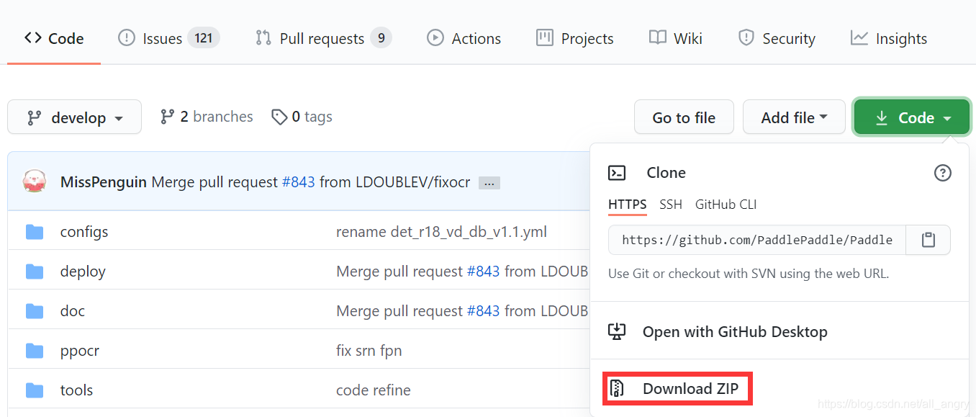Open the deploy folder
Viewport: 976px width, 417px height.
(x=83, y=272)
